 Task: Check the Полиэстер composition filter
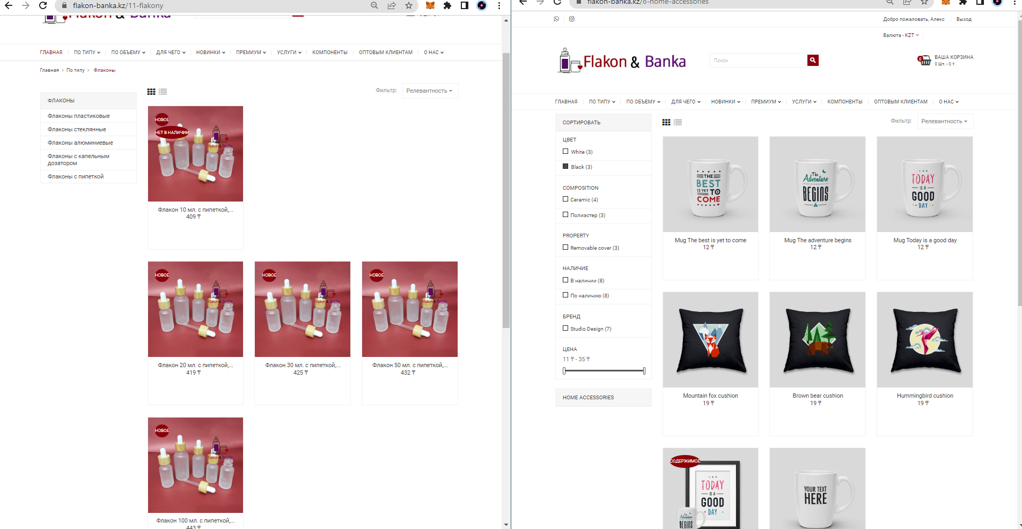pos(565,214)
